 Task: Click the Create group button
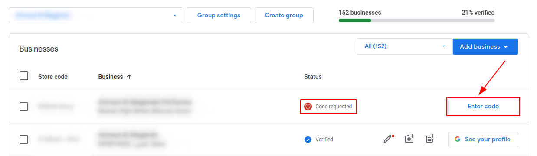(284, 15)
